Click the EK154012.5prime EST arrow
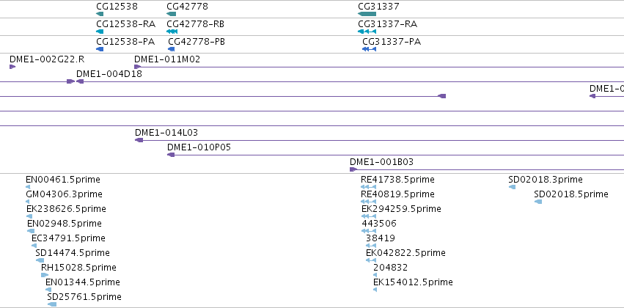 tap(375, 290)
